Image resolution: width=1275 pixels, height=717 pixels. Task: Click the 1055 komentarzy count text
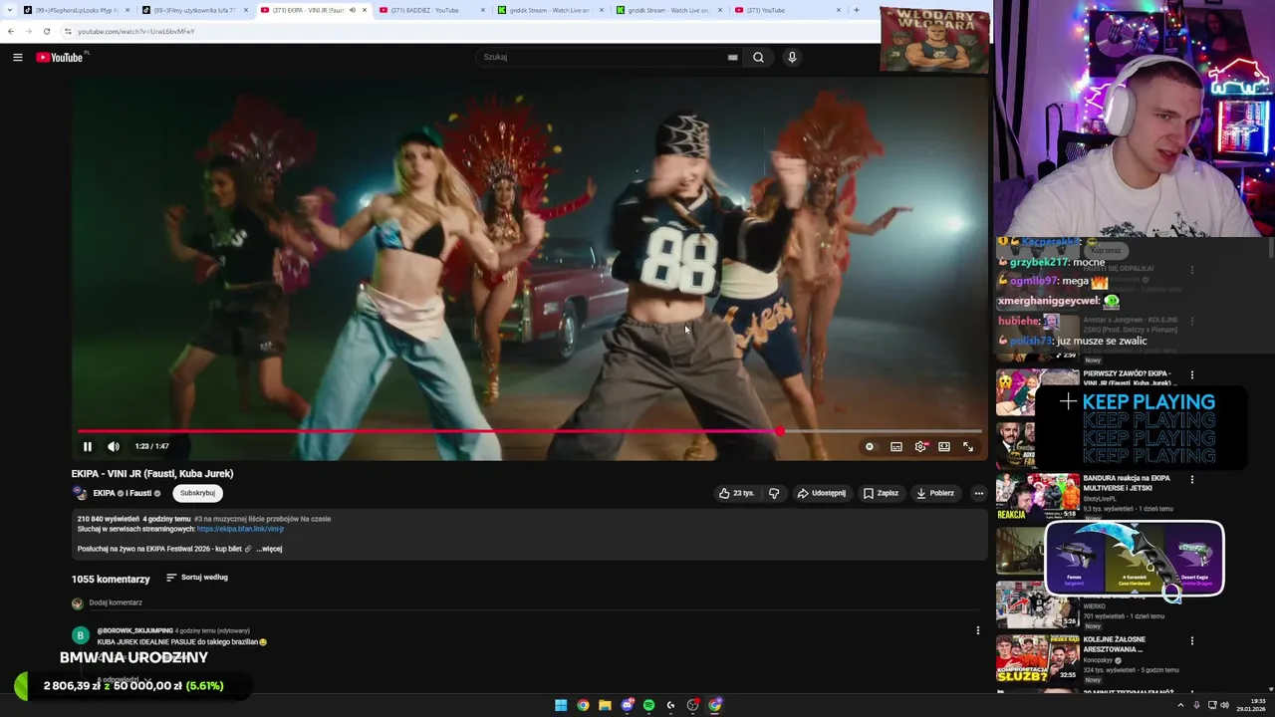111,580
